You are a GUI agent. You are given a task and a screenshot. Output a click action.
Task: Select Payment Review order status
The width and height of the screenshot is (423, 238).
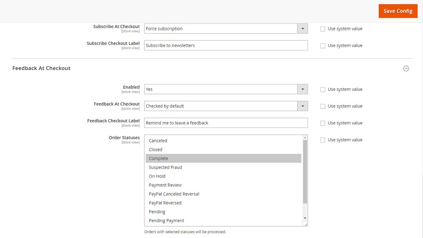[x=223, y=185]
